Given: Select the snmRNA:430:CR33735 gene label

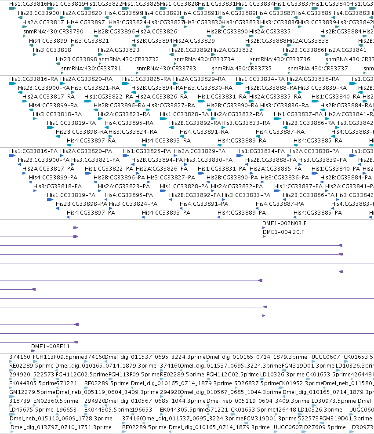Looking at the screenshot, I should pos(241,68).
